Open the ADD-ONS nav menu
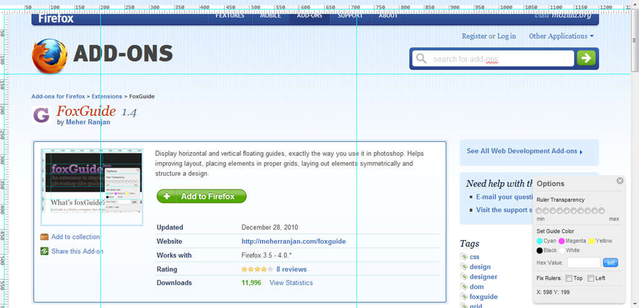 [310, 17]
